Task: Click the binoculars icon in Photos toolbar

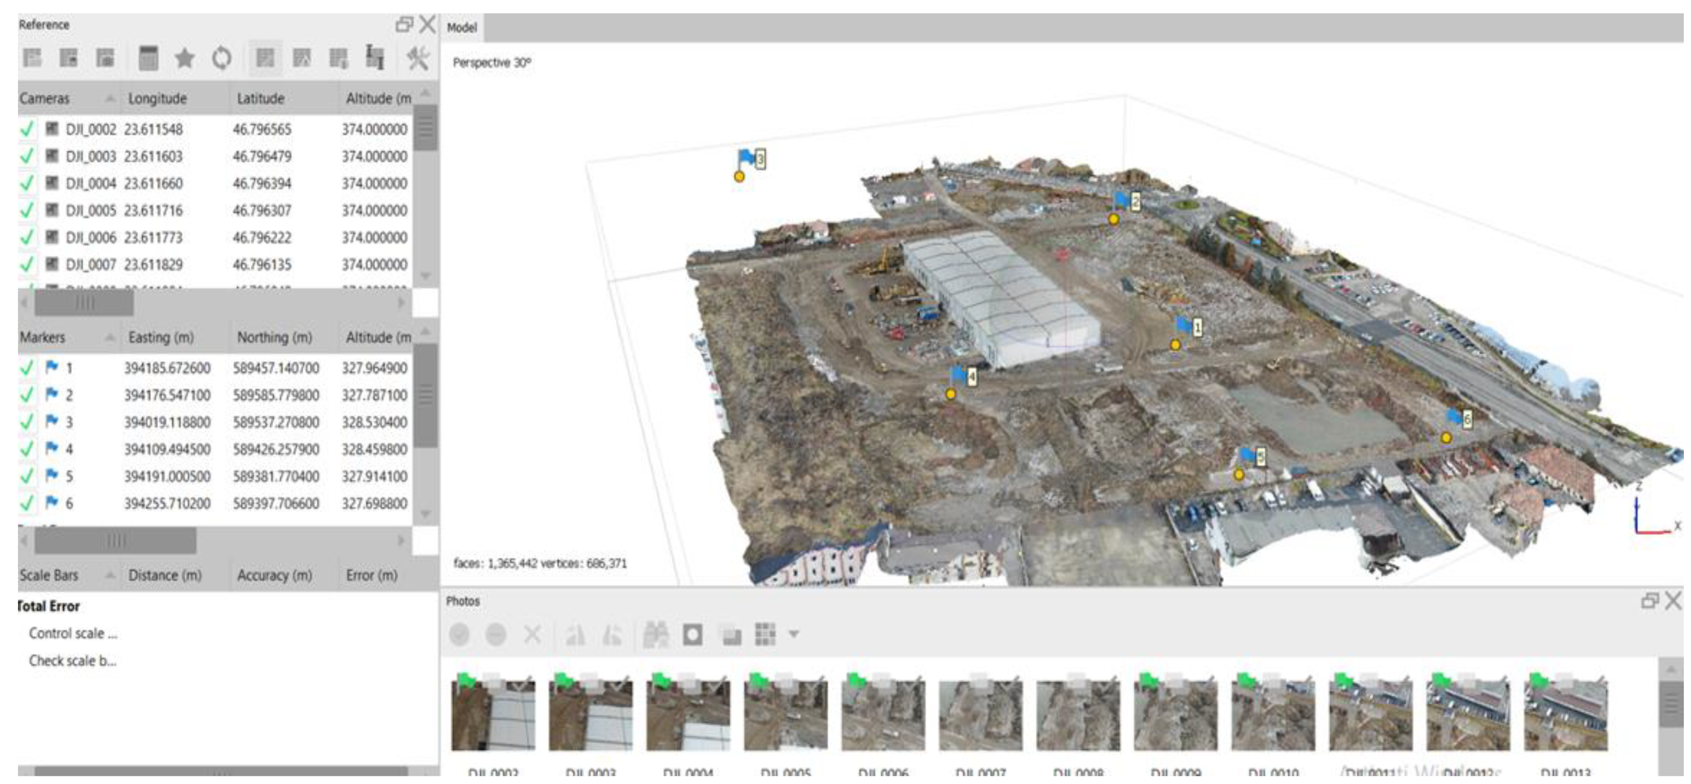Action: 655,634
